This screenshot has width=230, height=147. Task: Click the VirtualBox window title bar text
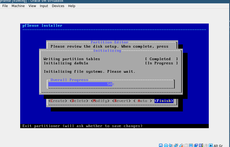pyautogui.click(x=32, y=1)
